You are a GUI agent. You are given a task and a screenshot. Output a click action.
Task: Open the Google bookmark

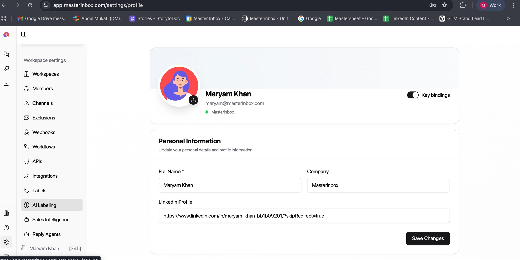tap(310, 18)
